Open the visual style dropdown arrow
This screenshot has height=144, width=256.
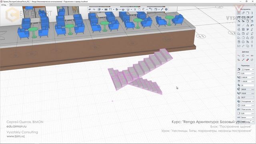coord(132,10)
